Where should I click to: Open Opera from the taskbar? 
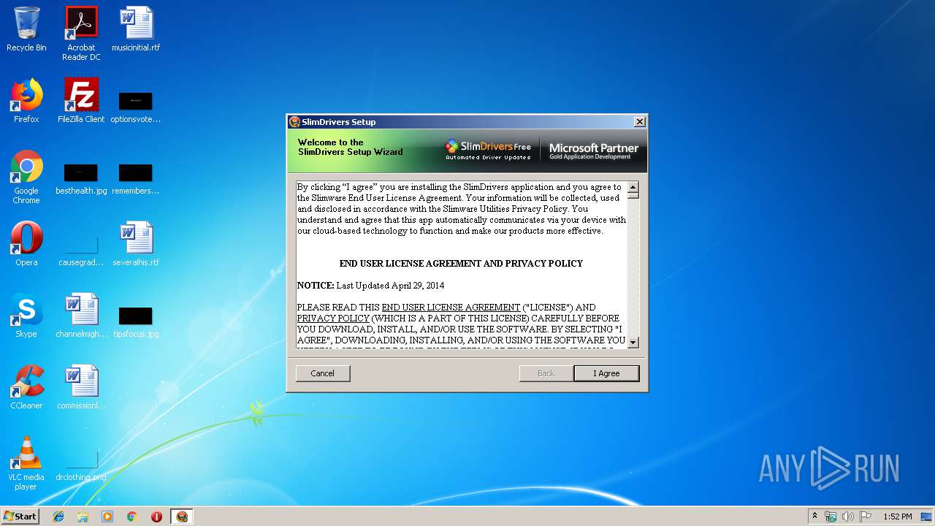[x=156, y=517]
